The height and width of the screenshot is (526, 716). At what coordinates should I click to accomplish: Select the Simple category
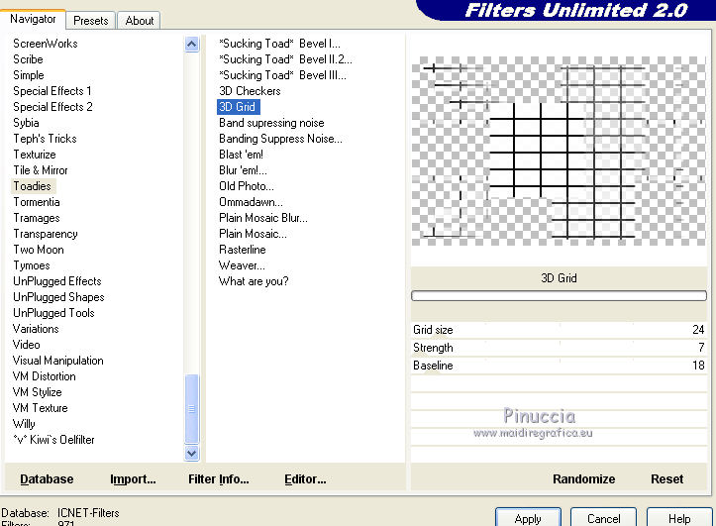(29, 75)
